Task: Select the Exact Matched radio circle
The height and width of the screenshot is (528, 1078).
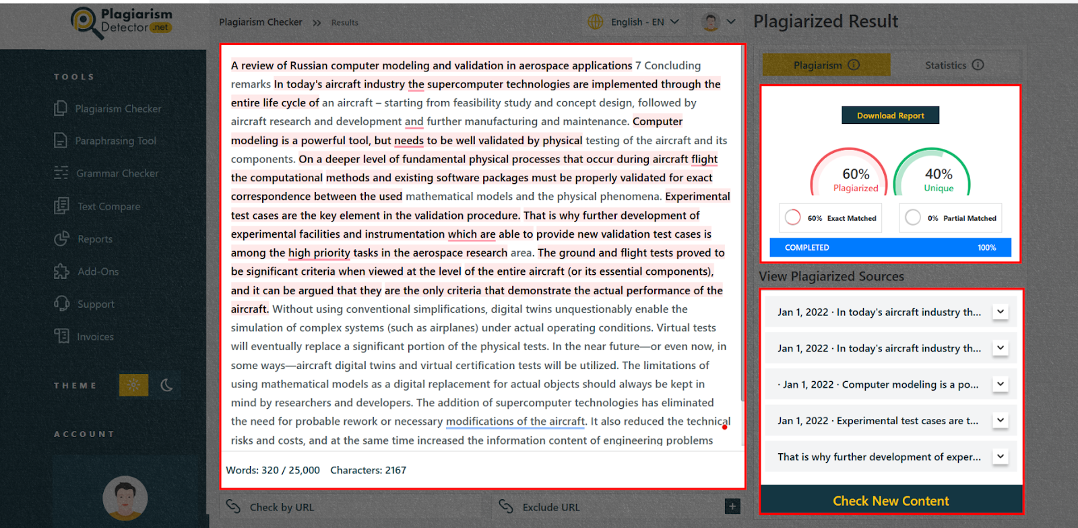Action: [x=793, y=218]
